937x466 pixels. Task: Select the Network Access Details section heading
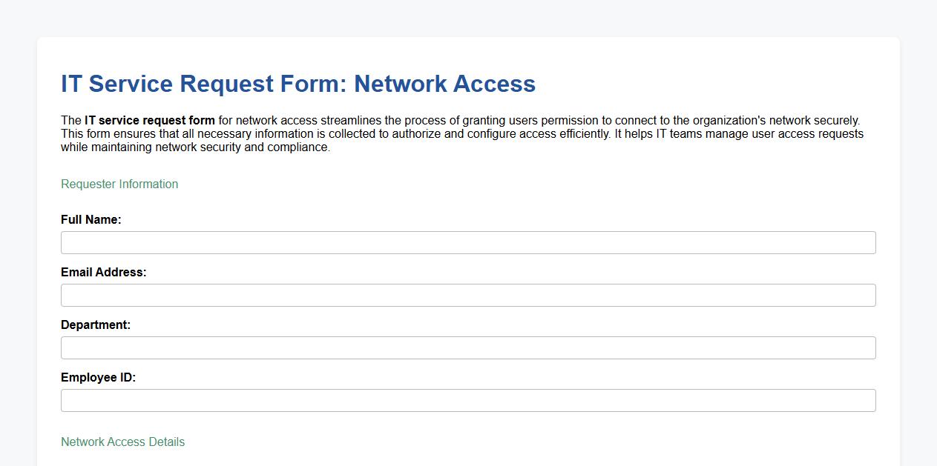pyautogui.click(x=122, y=442)
